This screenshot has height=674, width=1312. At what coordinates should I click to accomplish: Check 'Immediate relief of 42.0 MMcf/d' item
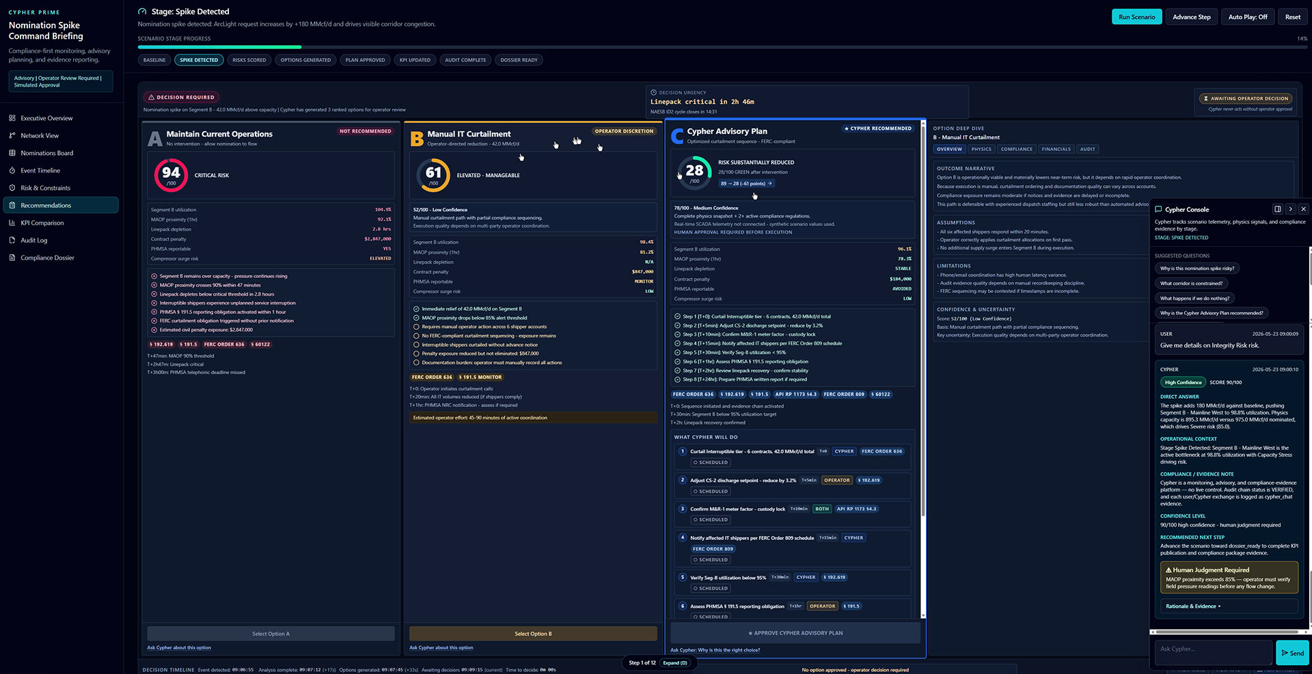(x=416, y=309)
